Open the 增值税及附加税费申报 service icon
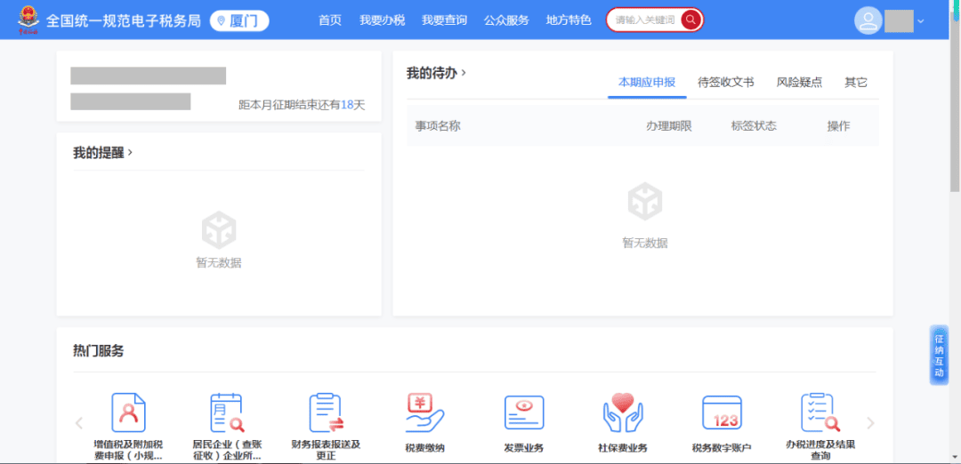This screenshot has width=961, height=464. (x=128, y=412)
